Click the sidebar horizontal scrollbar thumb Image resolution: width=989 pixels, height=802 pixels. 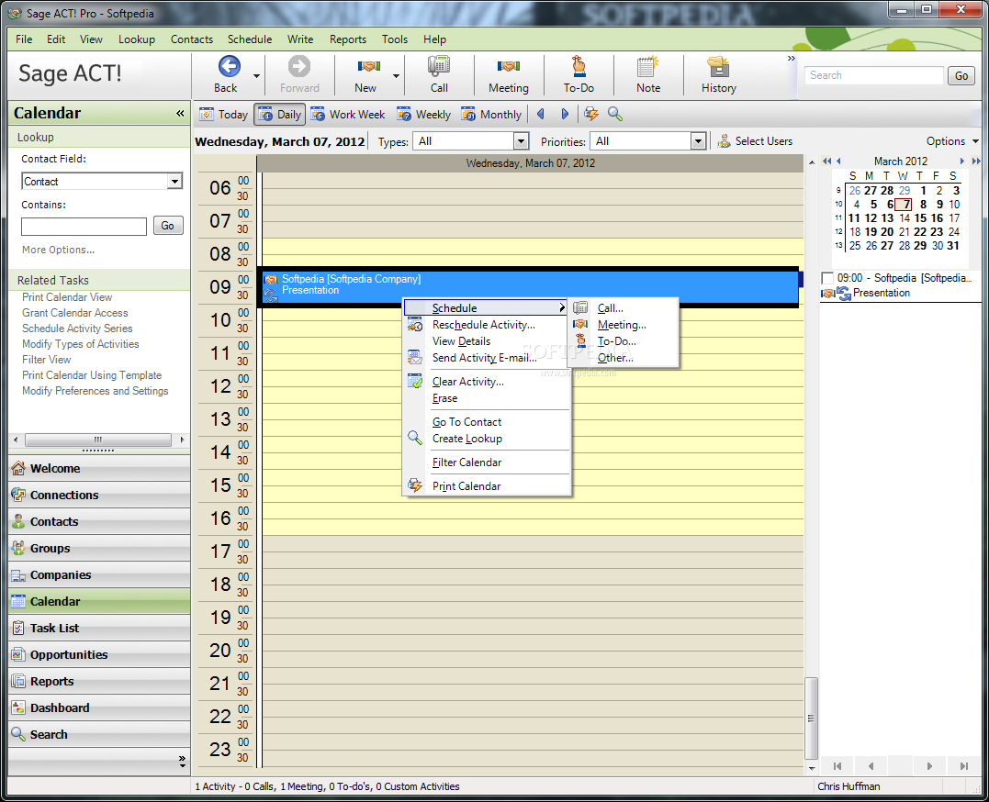pyautogui.click(x=97, y=440)
